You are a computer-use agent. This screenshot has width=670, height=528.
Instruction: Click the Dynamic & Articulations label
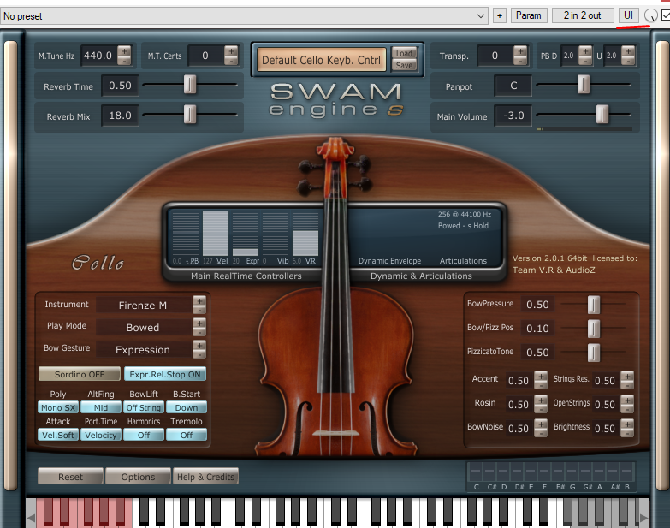[x=421, y=276]
